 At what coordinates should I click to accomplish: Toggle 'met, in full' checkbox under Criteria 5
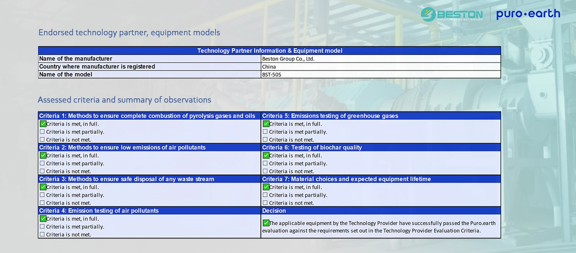click(x=266, y=124)
